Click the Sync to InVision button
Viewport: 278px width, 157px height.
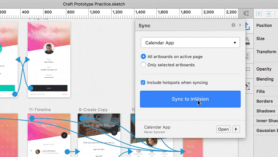[190, 99]
